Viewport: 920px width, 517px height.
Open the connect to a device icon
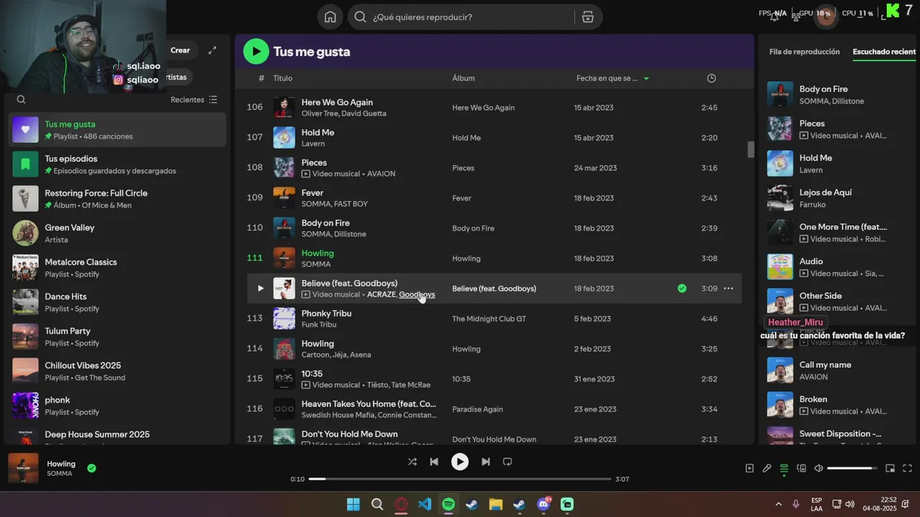pos(801,468)
